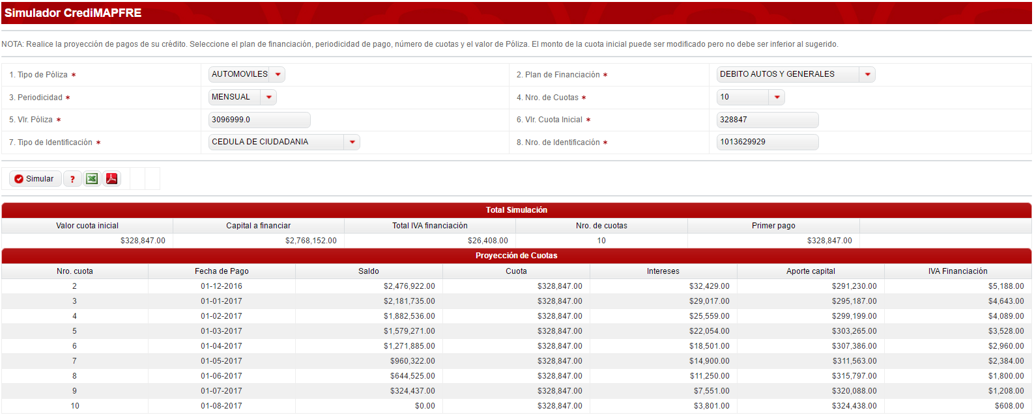1034x417 pixels.
Task: Click payment date 01-07-2017
Action: 222,391
